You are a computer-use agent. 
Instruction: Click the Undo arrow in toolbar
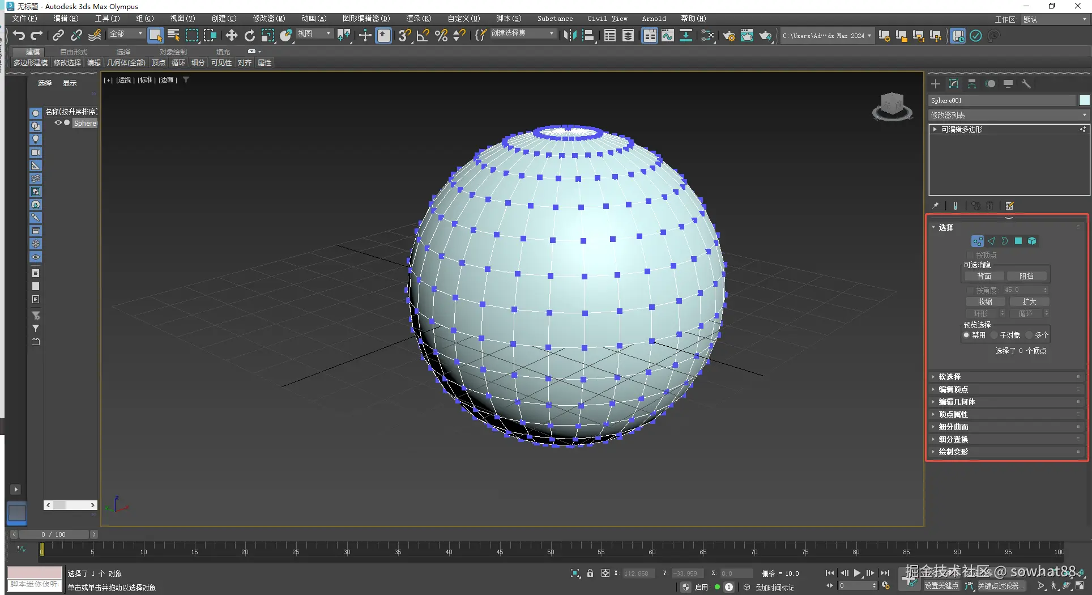coord(19,36)
